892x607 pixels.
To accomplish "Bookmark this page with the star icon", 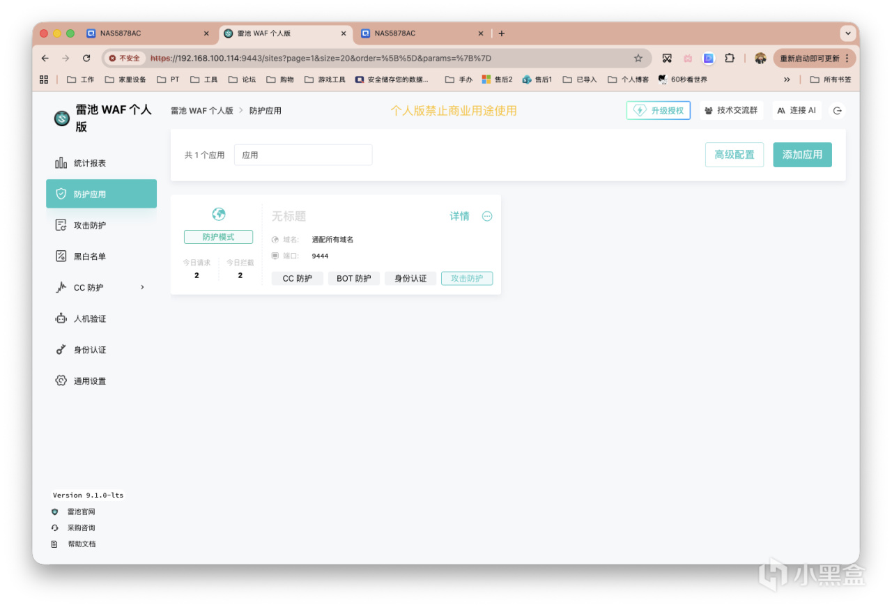I will click(638, 59).
